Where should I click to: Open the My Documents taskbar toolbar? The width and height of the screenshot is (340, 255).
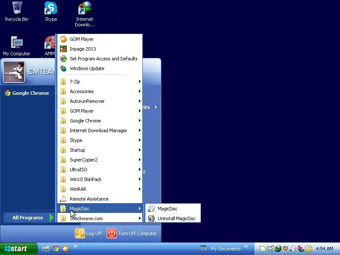tap(226, 249)
